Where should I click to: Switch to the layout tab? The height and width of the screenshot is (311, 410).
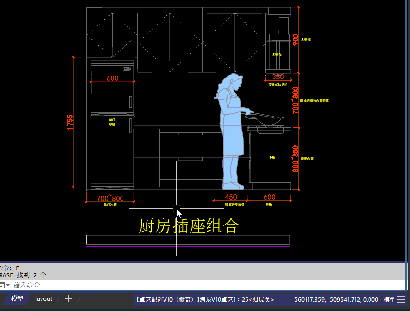pos(43,299)
